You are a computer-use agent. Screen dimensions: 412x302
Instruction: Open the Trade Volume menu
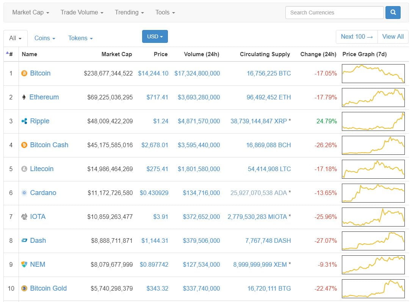82,13
